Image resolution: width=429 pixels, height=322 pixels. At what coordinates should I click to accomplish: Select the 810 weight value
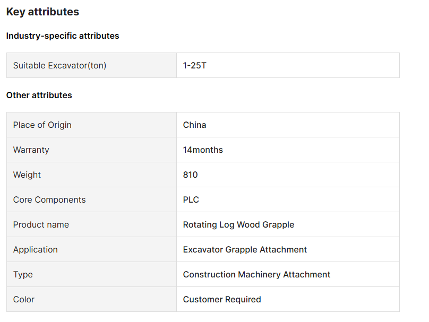click(190, 175)
